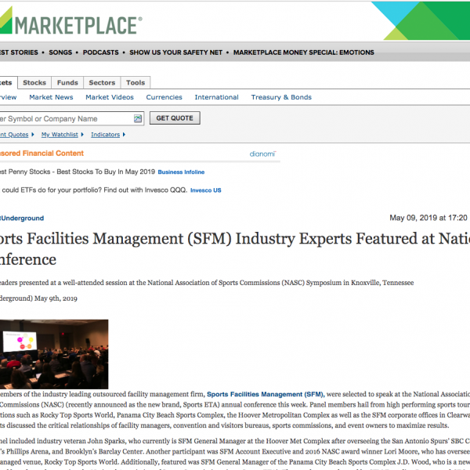This screenshot has height=470, width=470.
Task: Expand the My Watchlist arrow
Action: pos(82,135)
